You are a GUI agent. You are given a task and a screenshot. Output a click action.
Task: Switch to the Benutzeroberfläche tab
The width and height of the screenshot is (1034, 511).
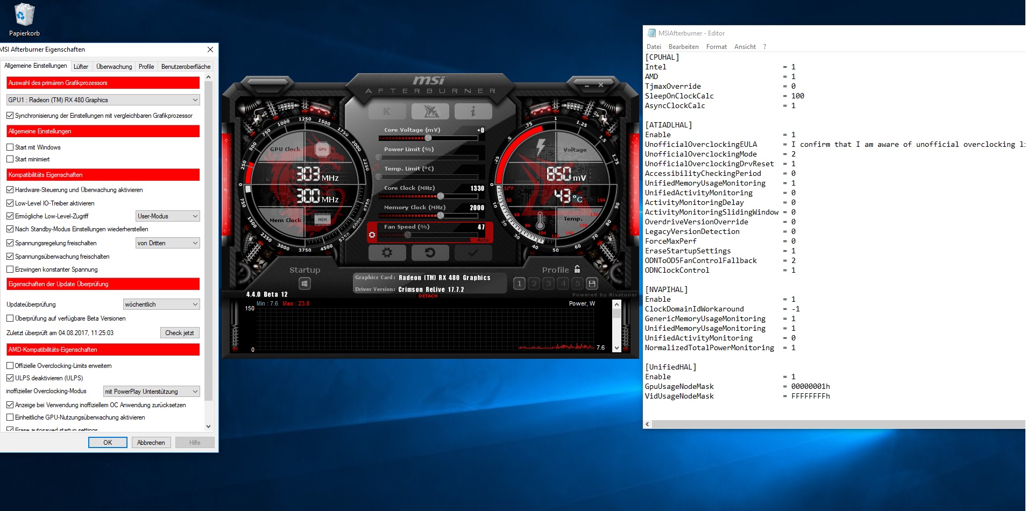(186, 67)
